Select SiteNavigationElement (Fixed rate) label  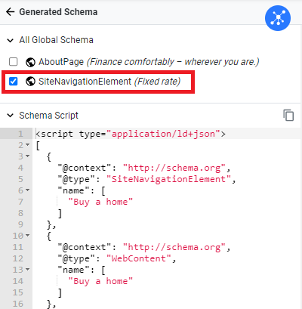(x=109, y=82)
